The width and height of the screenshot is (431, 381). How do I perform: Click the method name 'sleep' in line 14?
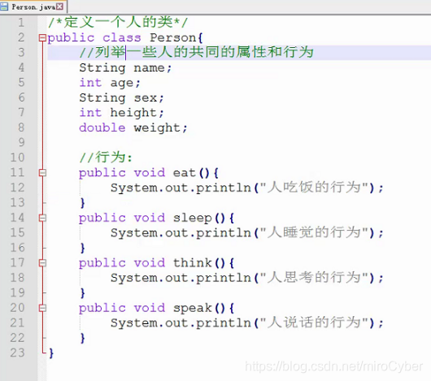(x=192, y=218)
